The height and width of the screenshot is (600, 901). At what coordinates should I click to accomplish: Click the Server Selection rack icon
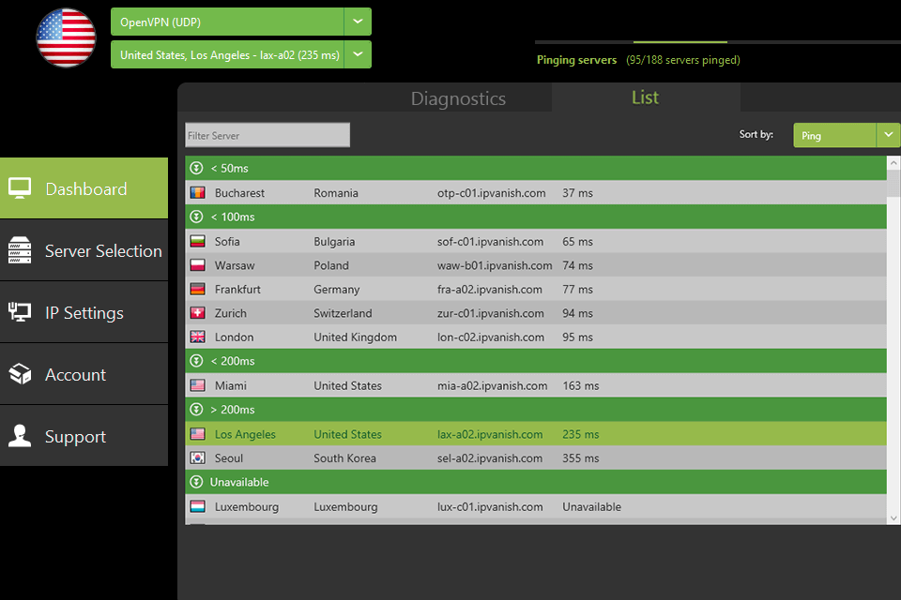(x=20, y=250)
